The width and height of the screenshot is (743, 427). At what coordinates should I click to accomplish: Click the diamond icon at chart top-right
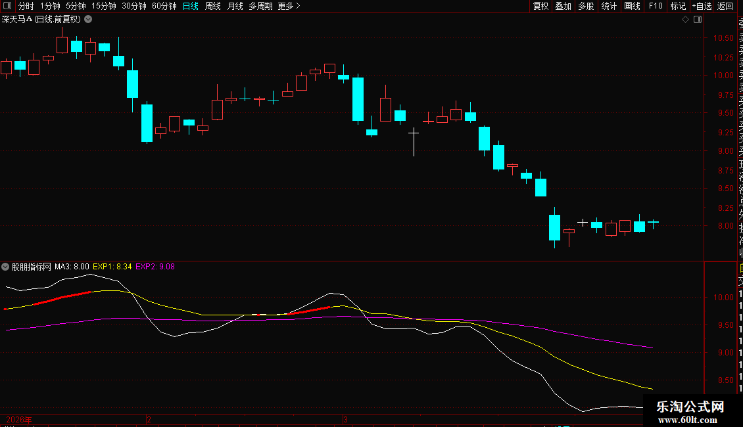pos(685,20)
